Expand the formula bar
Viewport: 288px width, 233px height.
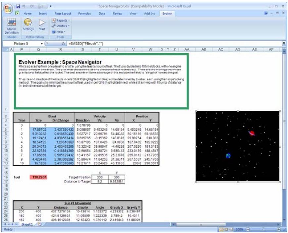(x=283, y=43)
